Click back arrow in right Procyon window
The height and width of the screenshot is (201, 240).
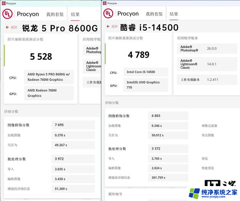tap(108, 27)
